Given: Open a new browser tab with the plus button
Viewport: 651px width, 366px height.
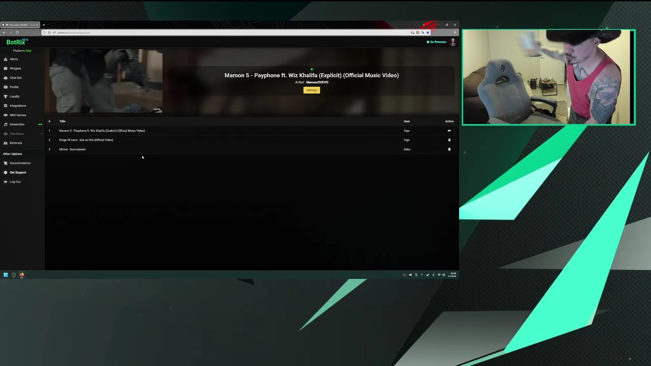Looking at the screenshot, I should pos(44,25).
